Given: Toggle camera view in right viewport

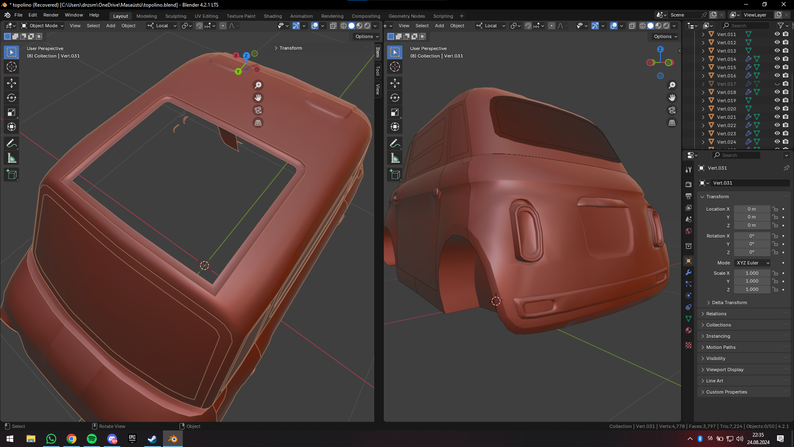Looking at the screenshot, I should point(672,110).
